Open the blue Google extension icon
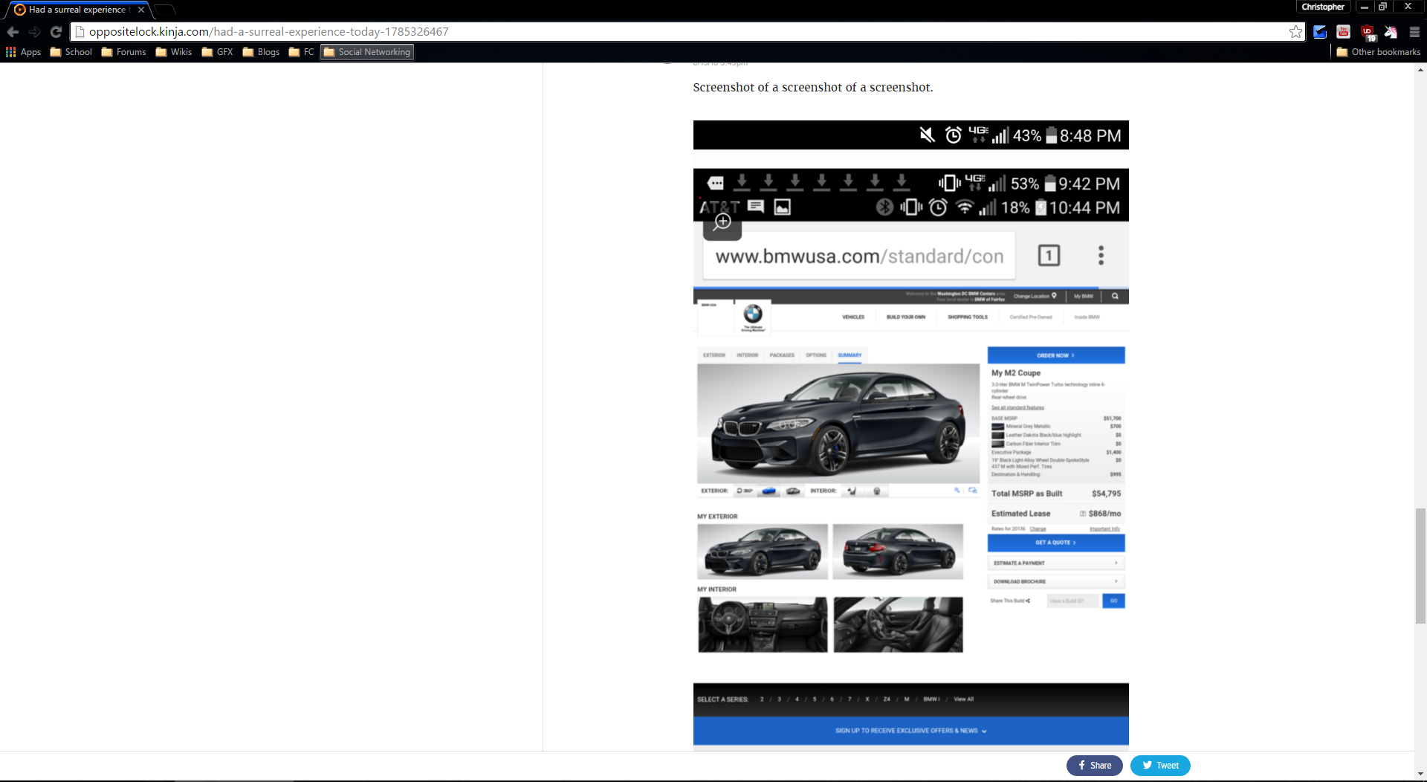Image resolution: width=1427 pixels, height=782 pixels. pos(1320,32)
